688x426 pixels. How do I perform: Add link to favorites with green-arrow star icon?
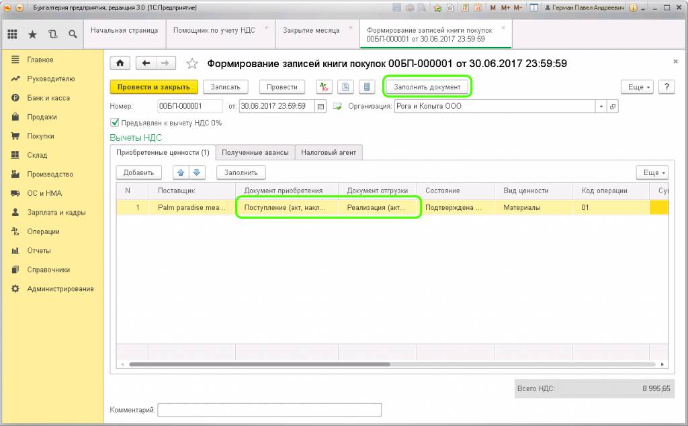pos(437,7)
